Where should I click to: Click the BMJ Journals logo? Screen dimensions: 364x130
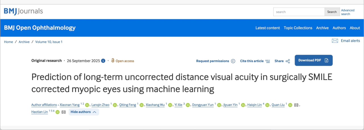tap(23, 11)
